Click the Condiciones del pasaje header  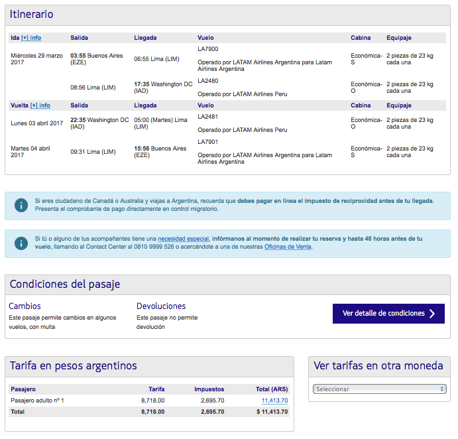tap(65, 284)
